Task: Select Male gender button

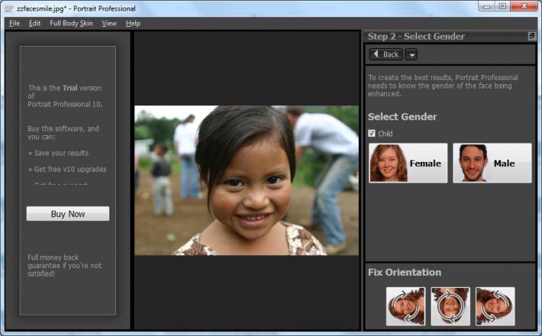Action: click(x=492, y=163)
